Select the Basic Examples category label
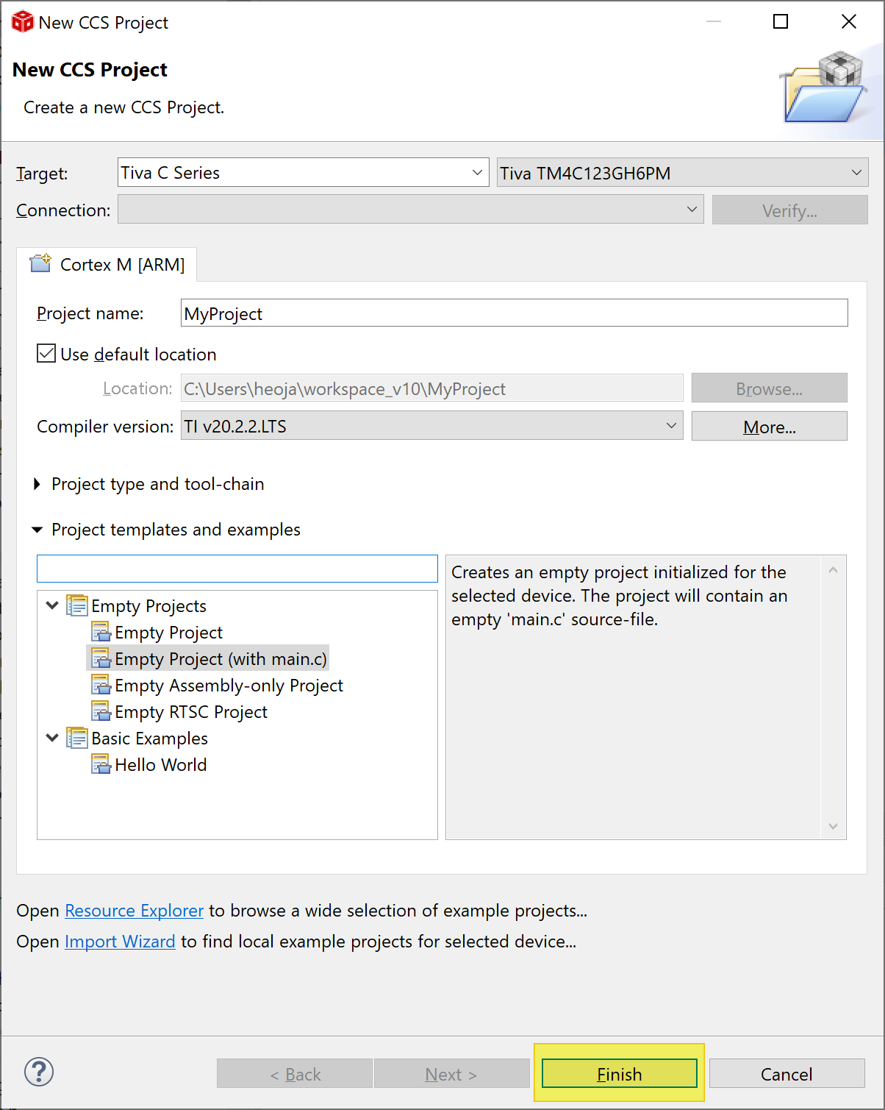 [x=149, y=739]
